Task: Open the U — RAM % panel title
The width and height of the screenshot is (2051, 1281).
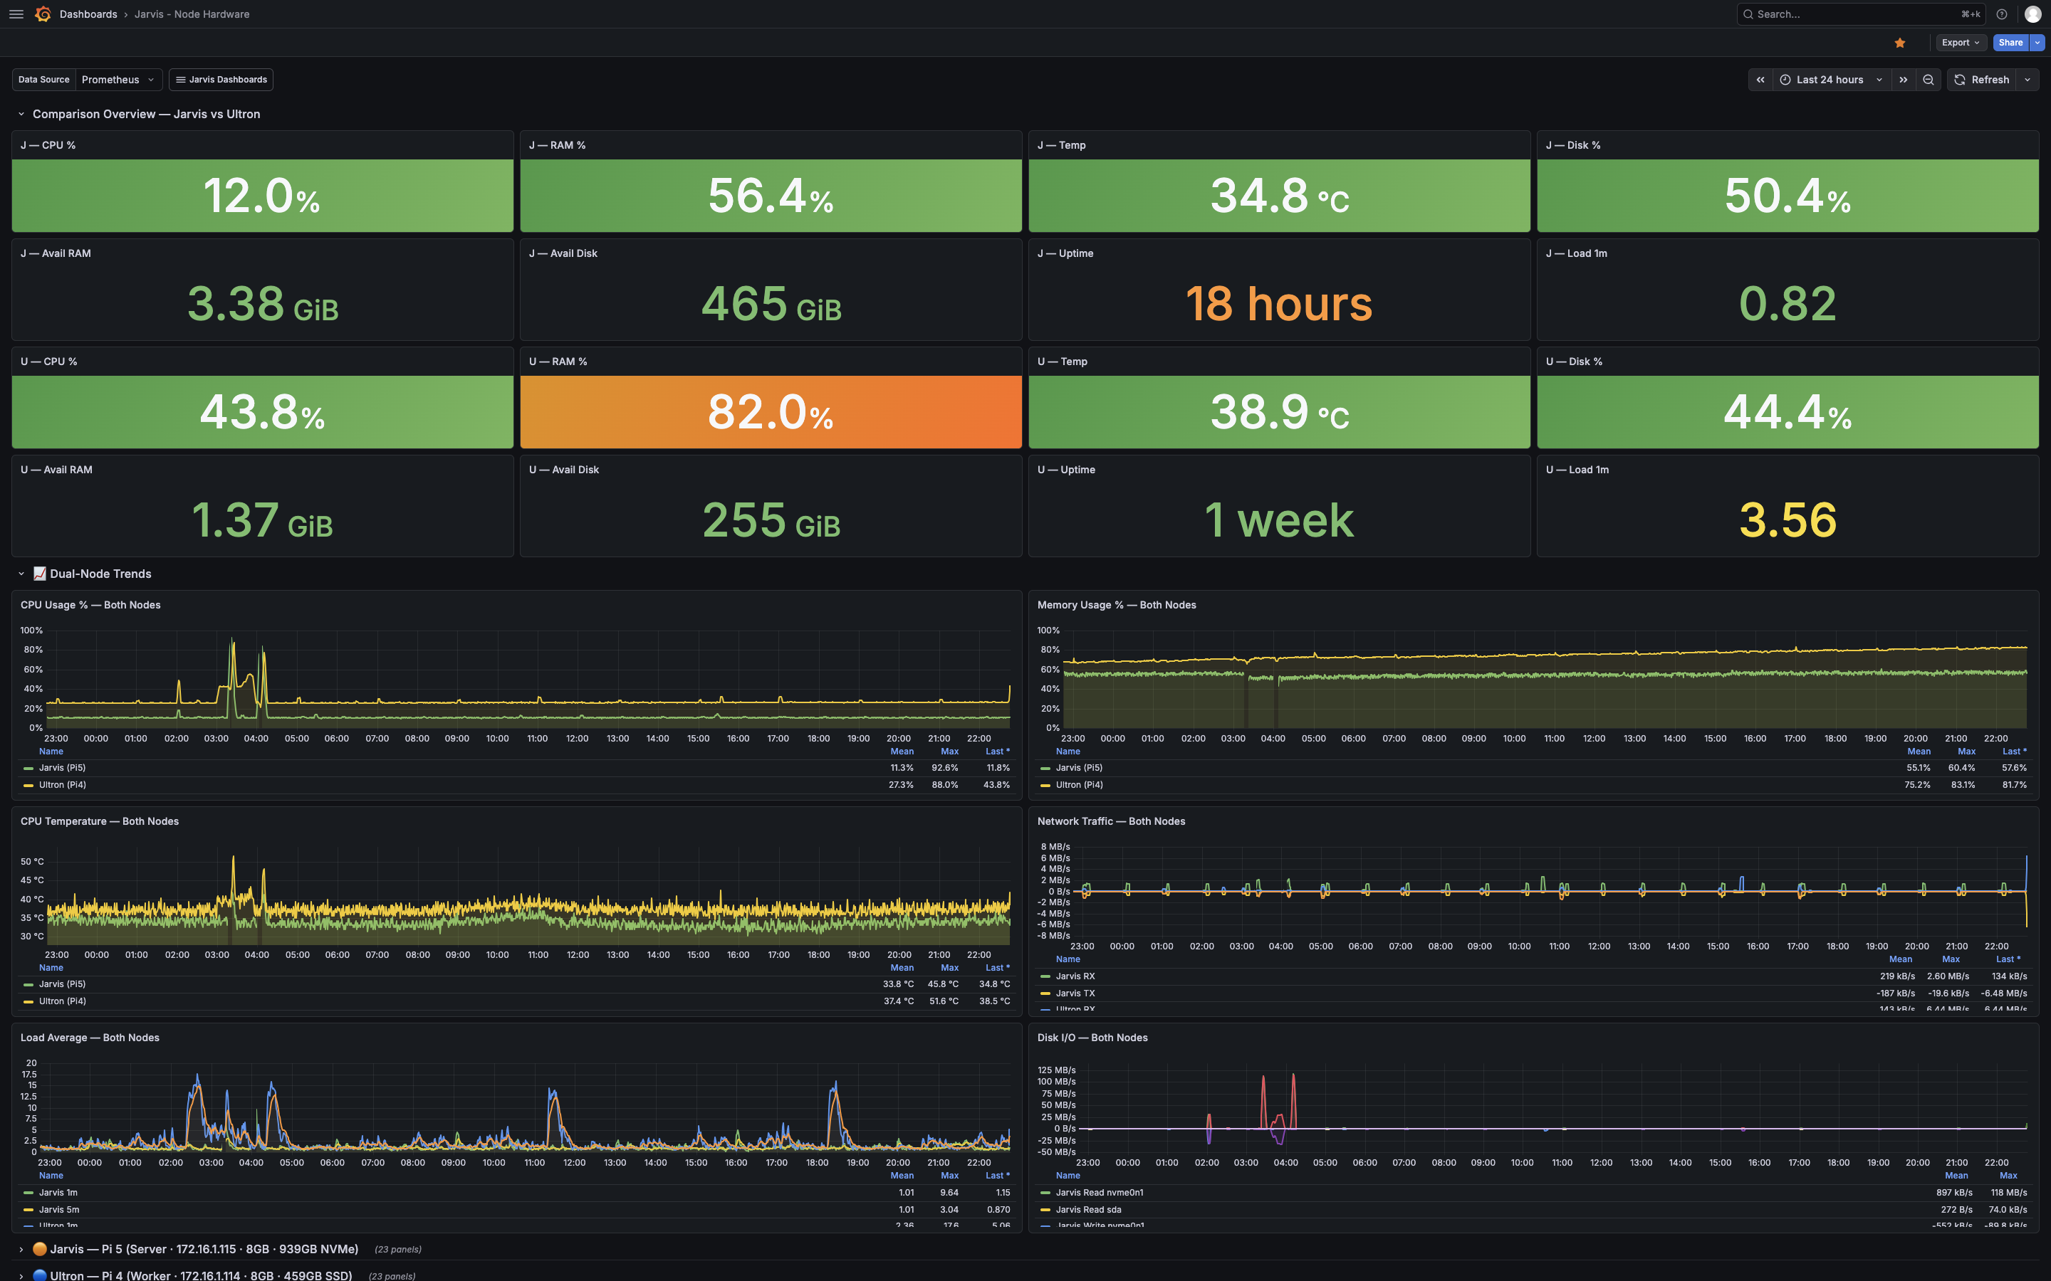Action: [558, 362]
